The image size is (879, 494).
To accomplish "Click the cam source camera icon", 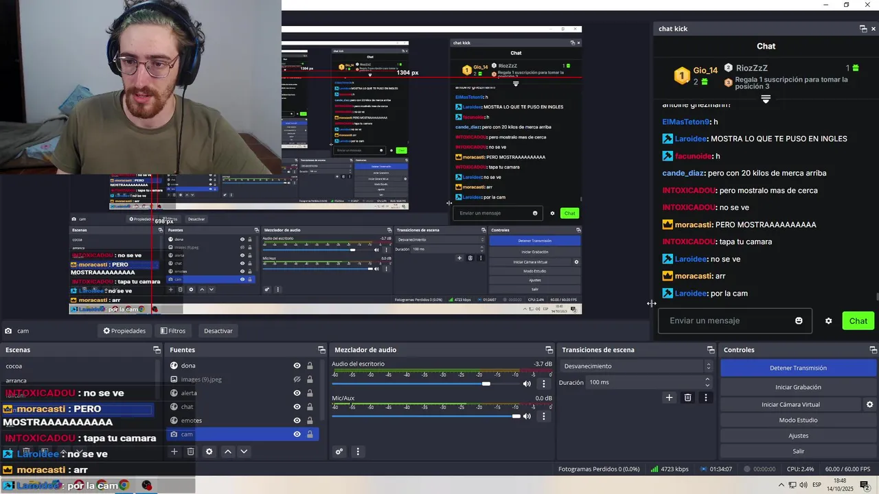I will [x=174, y=434].
